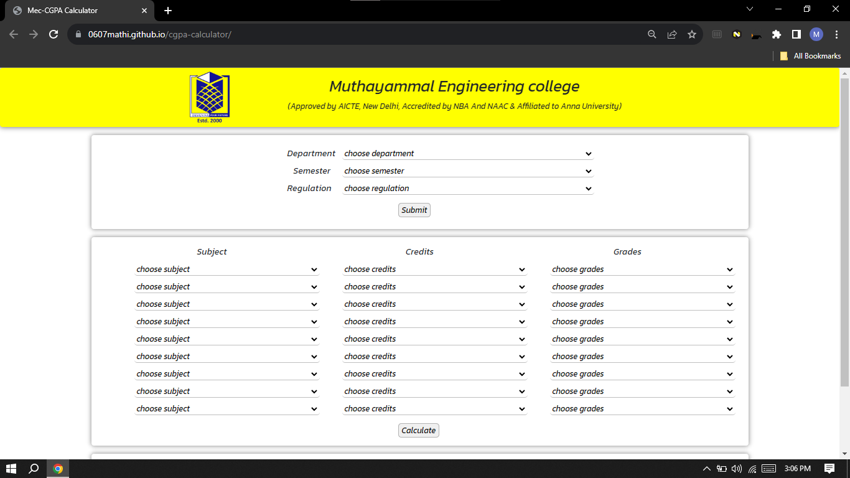This screenshot has width=850, height=478.
Task: Show hidden system tray icons
Action: click(706, 469)
